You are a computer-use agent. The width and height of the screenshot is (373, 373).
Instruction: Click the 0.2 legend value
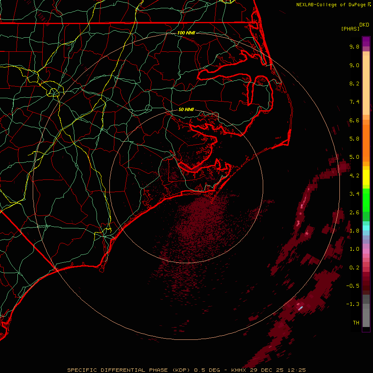pyautogui.click(x=354, y=268)
